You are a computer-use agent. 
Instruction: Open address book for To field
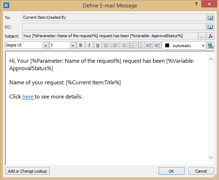click(x=210, y=18)
